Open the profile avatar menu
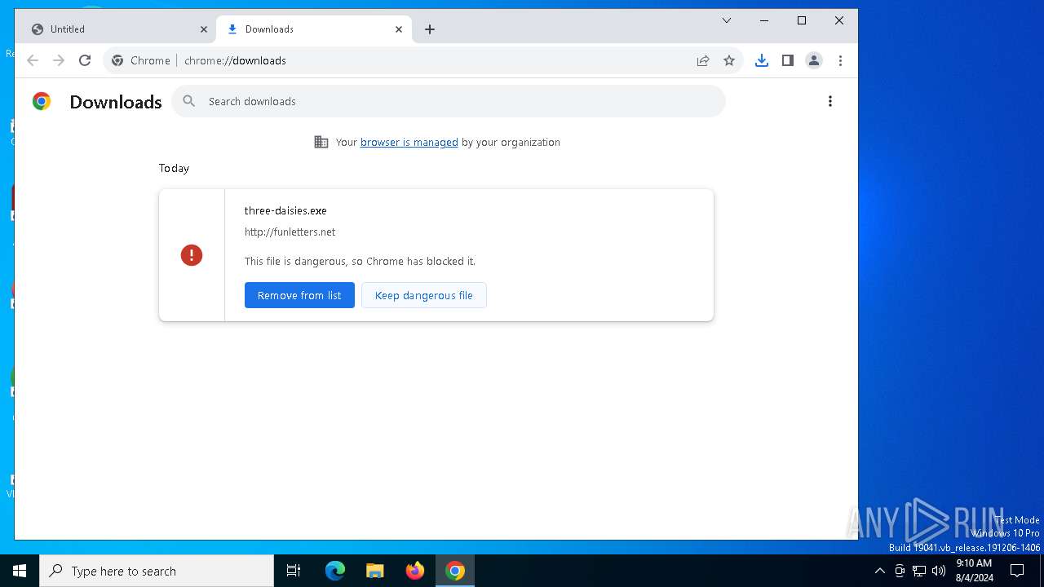This screenshot has width=1044, height=587. point(814,60)
